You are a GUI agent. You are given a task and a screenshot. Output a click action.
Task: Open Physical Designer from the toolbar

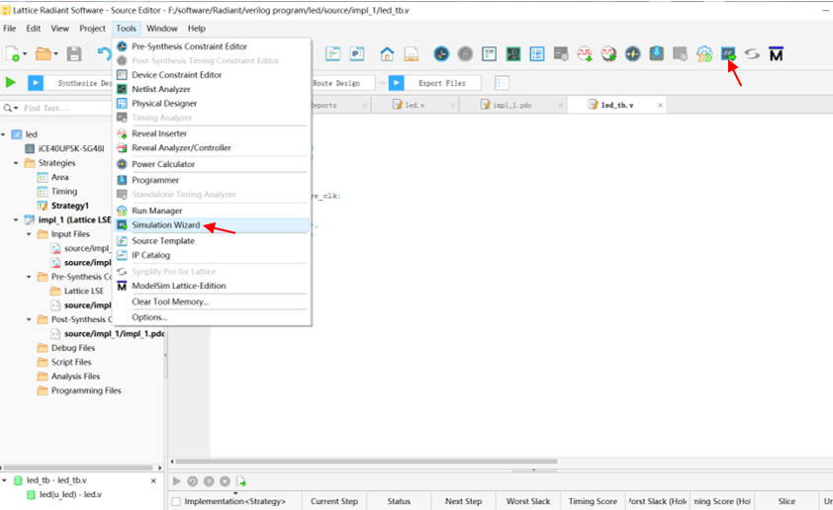[537, 53]
